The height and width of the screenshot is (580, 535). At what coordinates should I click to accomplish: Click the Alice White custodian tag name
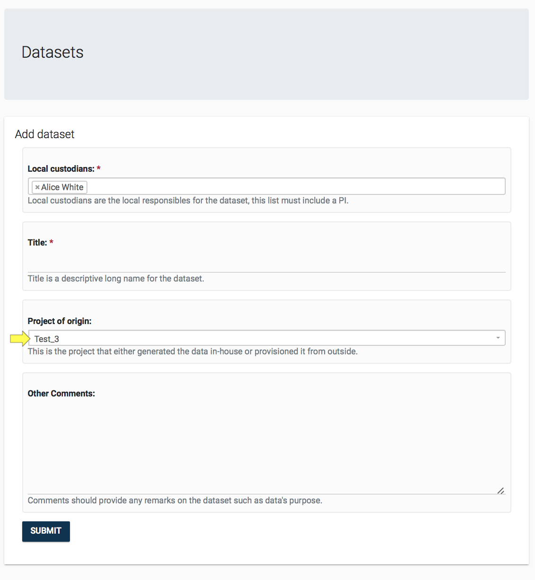62,187
